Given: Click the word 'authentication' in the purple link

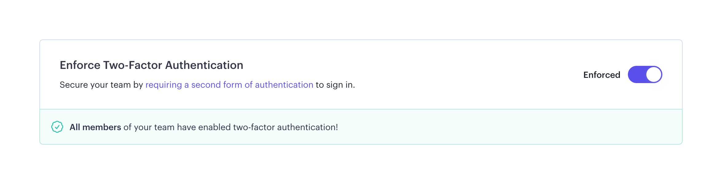Looking at the screenshot, I should tap(284, 85).
